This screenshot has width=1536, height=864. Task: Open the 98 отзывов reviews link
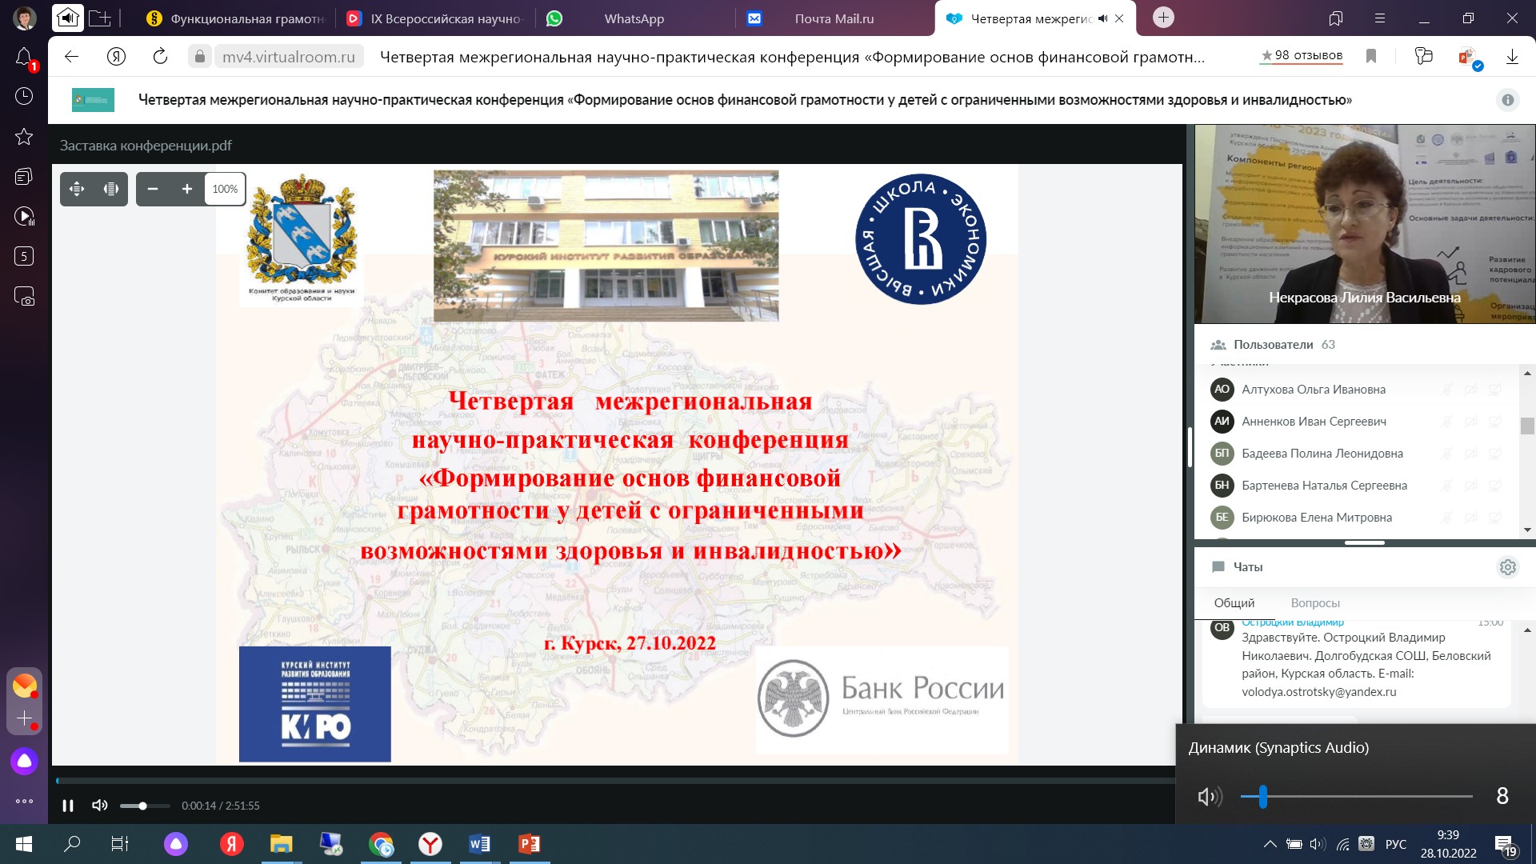(x=1302, y=56)
